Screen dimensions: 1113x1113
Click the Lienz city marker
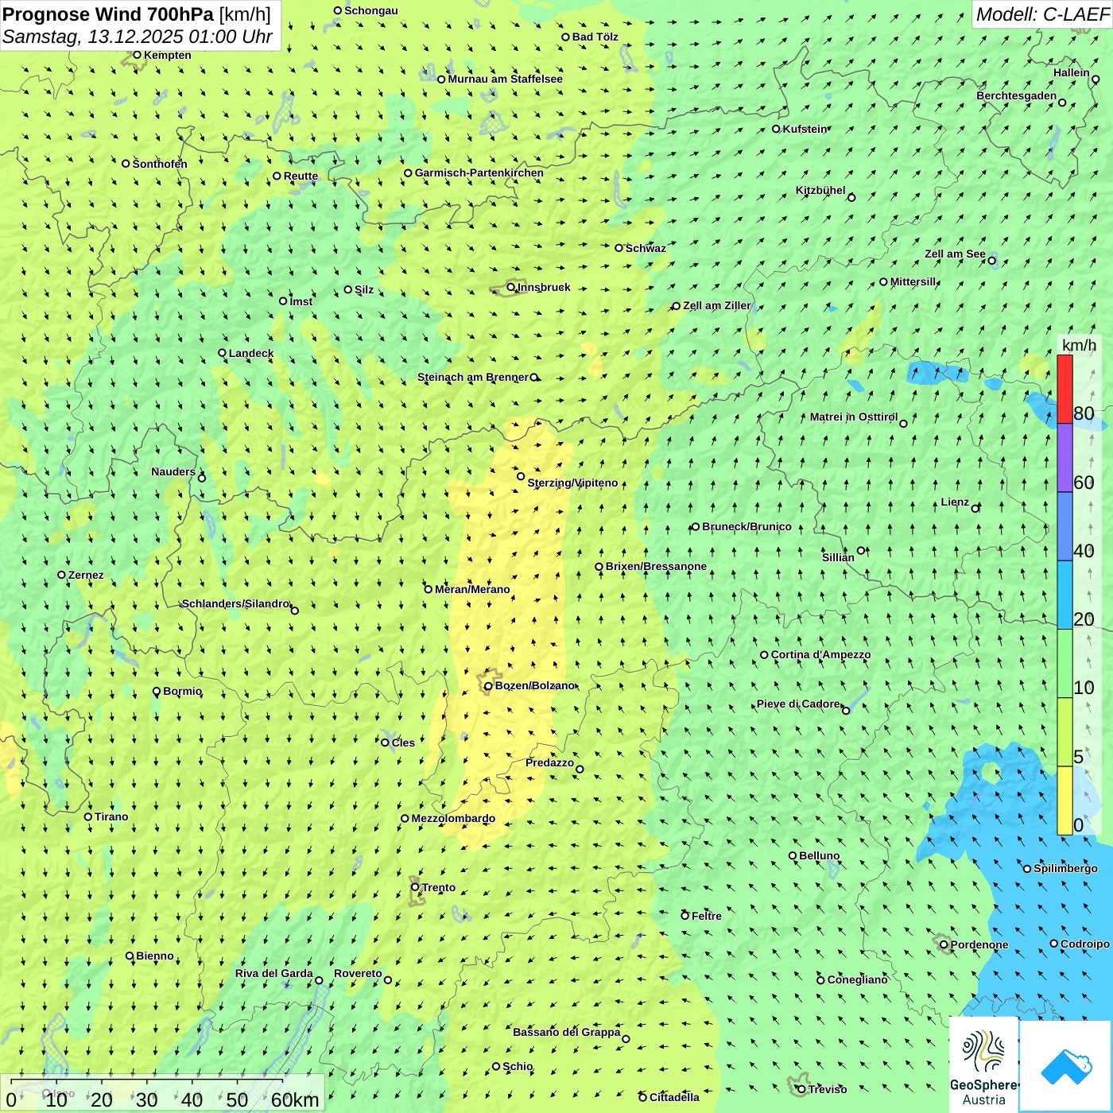click(975, 508)
